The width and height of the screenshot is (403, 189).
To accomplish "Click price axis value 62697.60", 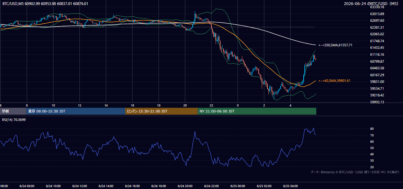I will pyautogui.click(x=377, y=20).
